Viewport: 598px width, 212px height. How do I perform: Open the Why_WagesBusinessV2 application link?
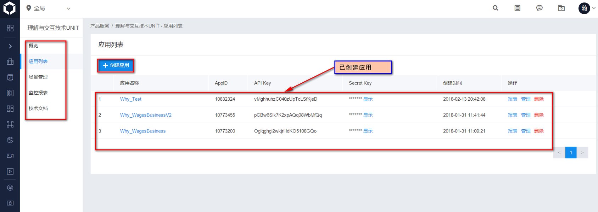(x=146, y=115)
